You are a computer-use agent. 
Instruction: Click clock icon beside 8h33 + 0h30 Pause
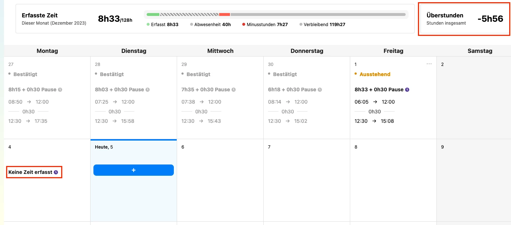point(407,89)
